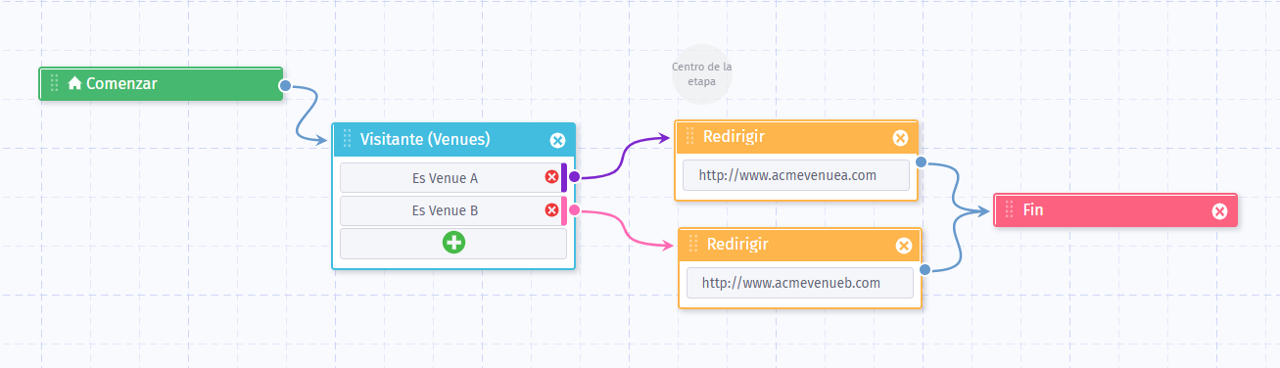Close the Redirigir node for acmevenueb
This screenshot has height=368, width=1280.
click(x=904, y=246)
